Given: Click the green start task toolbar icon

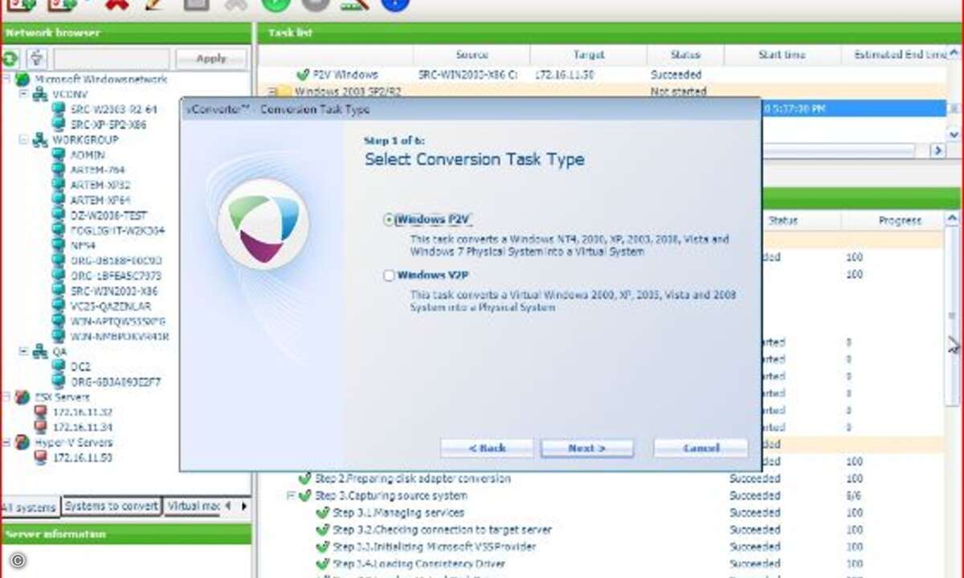Looking at the screenshot, I should tap(276, 4).
